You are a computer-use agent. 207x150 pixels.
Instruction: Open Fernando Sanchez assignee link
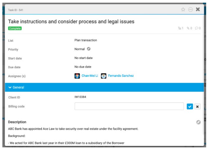click(x=121, y=76)
